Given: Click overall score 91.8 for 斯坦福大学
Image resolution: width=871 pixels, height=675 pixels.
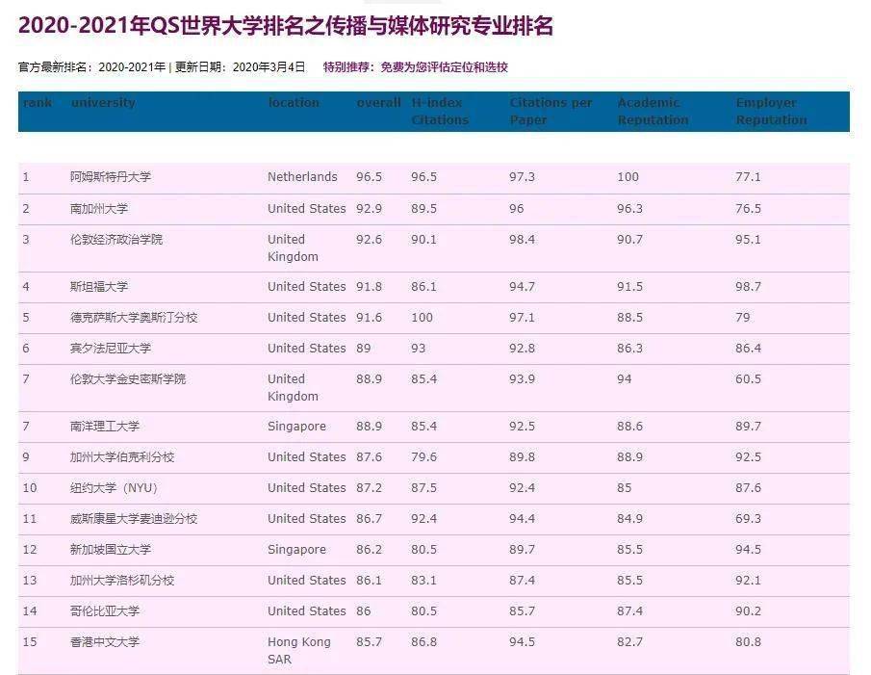Looking at the screenshot, I should pos(369,287).
